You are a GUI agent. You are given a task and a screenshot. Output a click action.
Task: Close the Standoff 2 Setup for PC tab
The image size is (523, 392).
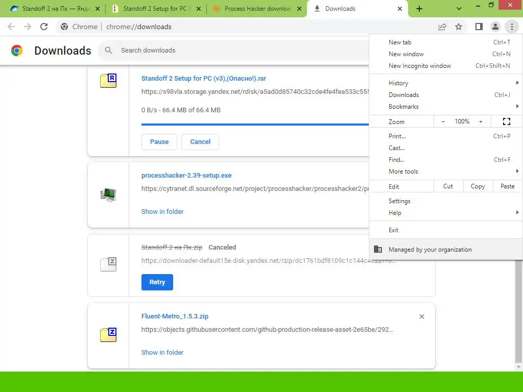point(199,9)
